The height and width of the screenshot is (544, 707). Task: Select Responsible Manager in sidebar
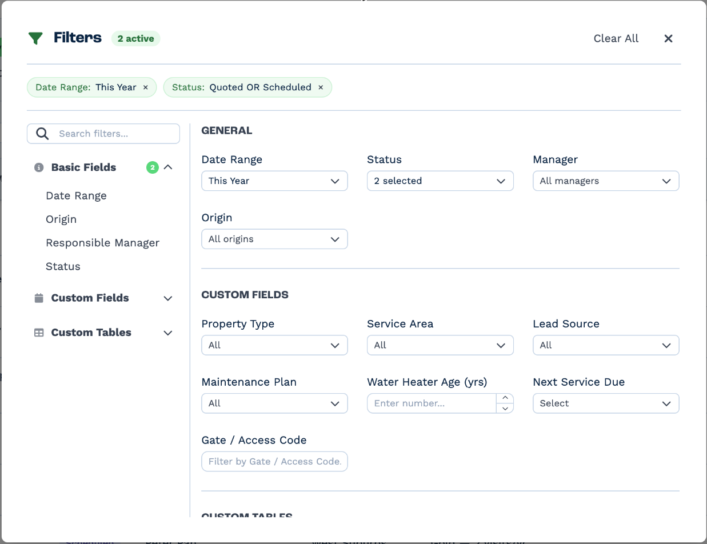coord(102,243)
